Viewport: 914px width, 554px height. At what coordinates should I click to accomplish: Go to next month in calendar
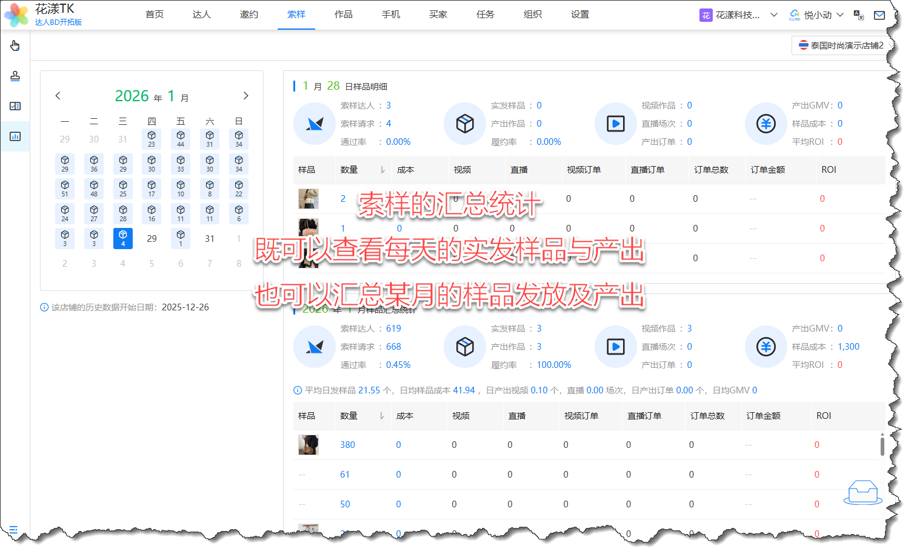tap(245, 96)
